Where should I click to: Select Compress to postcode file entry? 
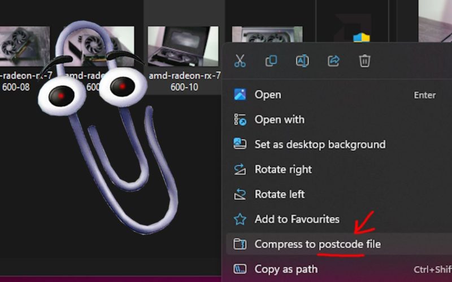[x=339, y=244]
